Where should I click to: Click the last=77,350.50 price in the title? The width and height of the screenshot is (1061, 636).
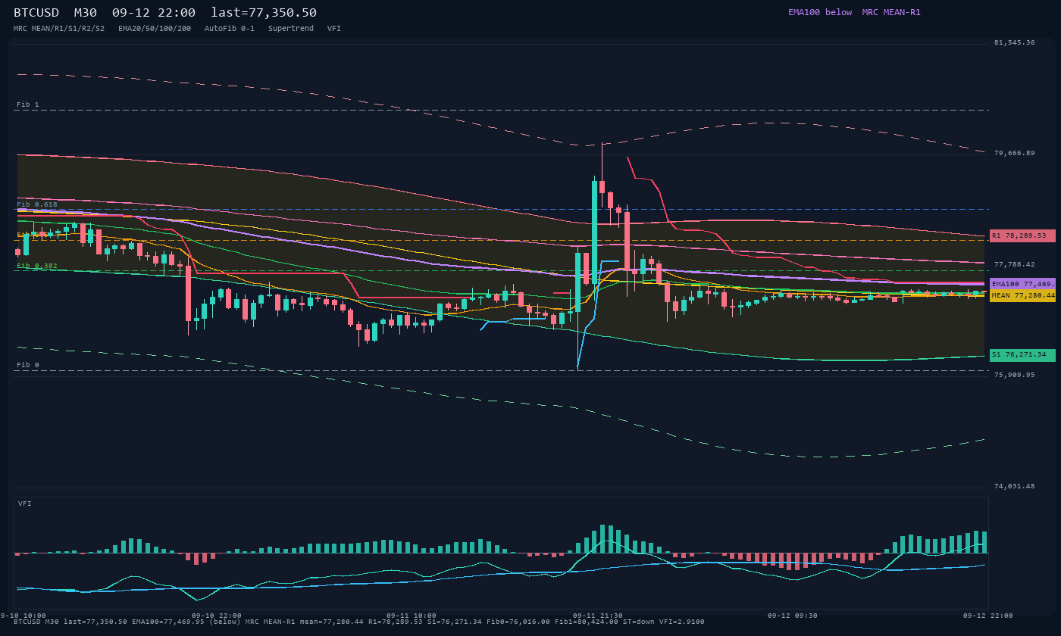264,12
